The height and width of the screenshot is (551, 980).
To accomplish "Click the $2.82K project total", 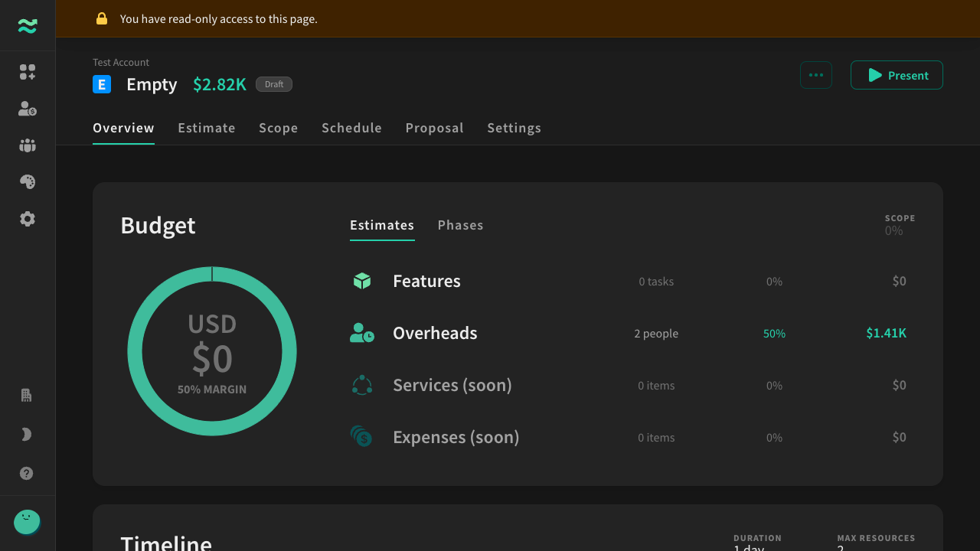I will point(220,84).
